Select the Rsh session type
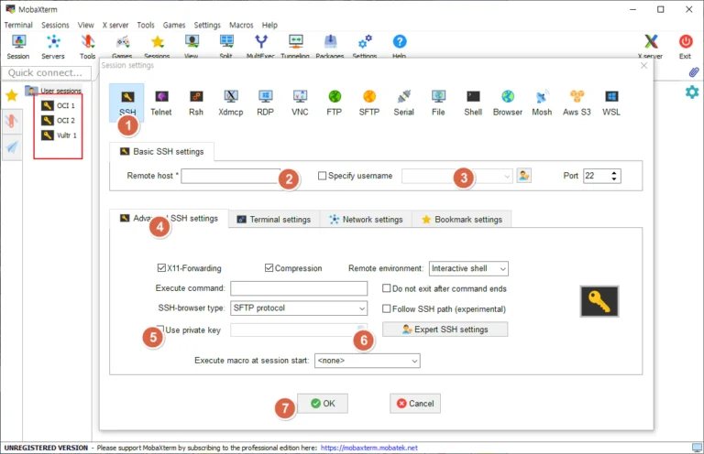704x454 pixels. tap(196, 103)
